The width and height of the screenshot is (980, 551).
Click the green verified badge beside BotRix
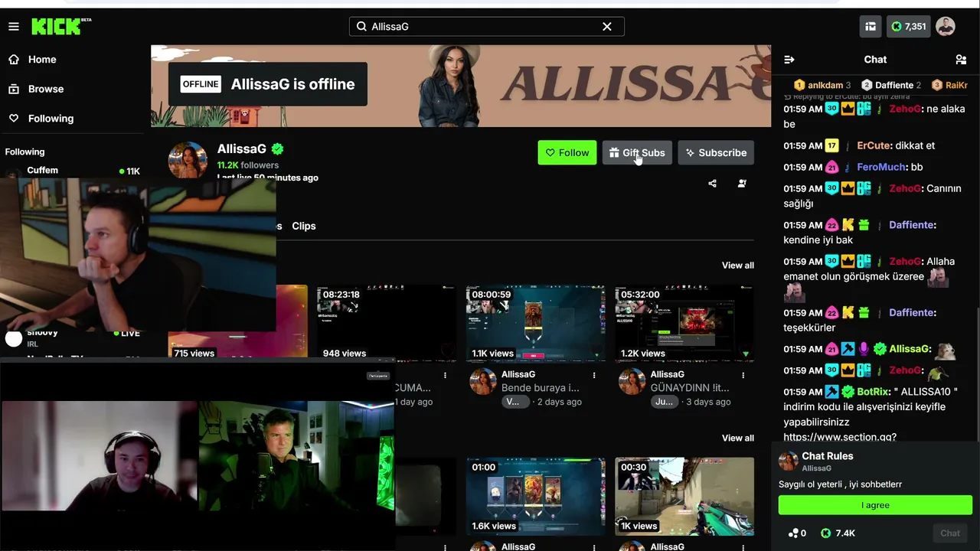pyautogui.click(x=848, y=392)
